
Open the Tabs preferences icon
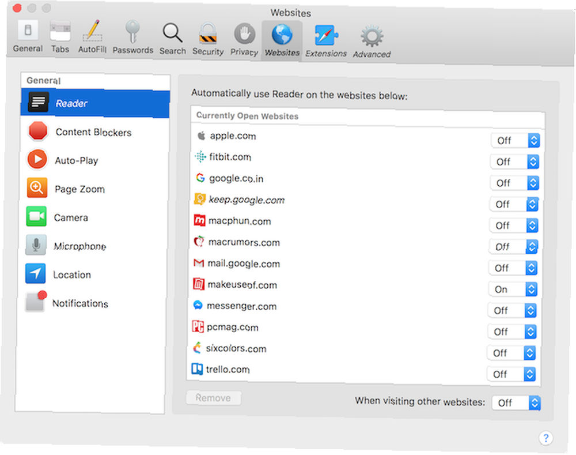click(x=60, y=31)
